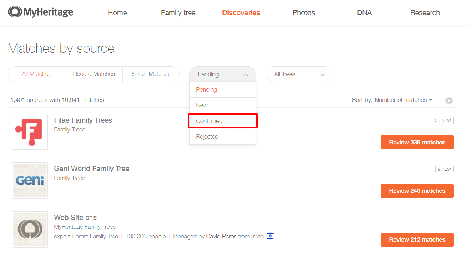Image resolution: width=471 pixels, height=258 pixels.
Task: Open the Web Site פרס tree logo
Action: [30, 229]
